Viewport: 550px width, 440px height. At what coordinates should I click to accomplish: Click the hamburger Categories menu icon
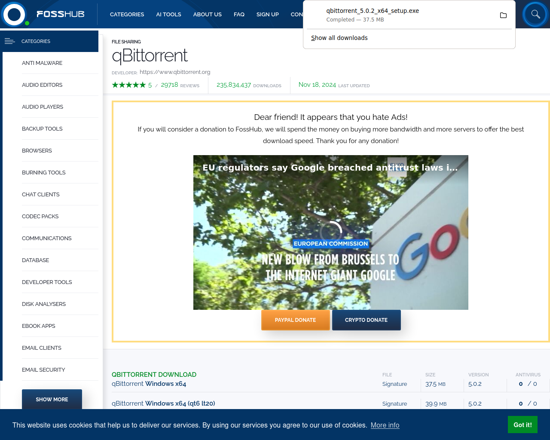[x=9, y=41]
